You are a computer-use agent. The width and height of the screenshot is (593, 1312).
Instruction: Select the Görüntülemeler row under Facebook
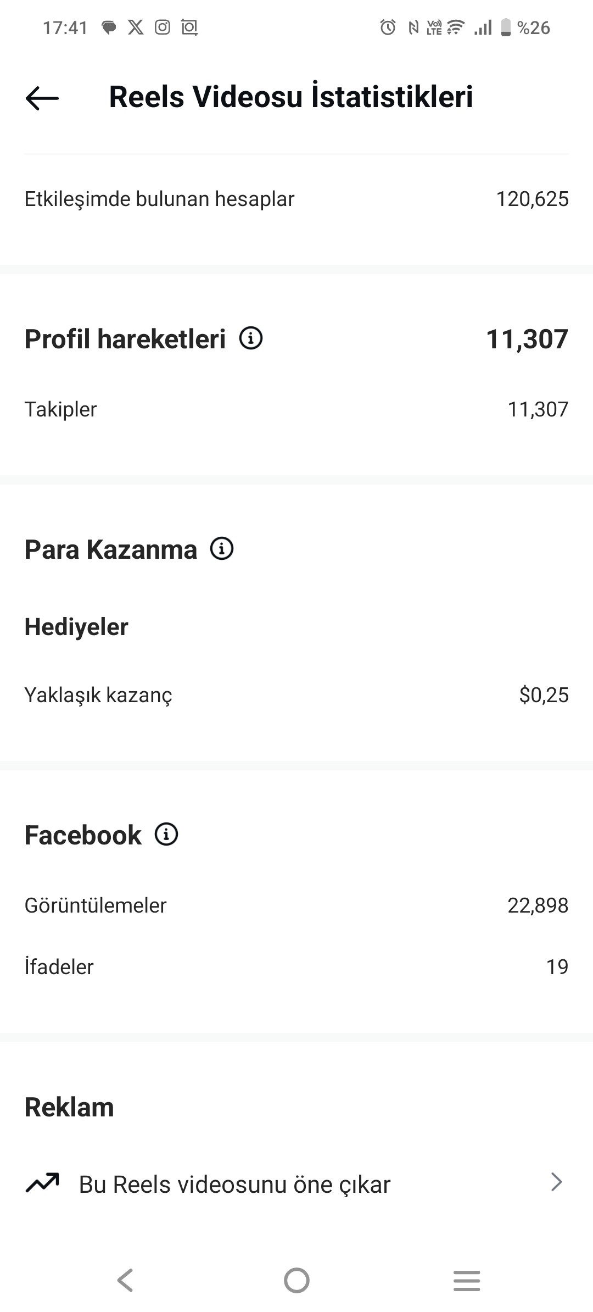point(296,905)
